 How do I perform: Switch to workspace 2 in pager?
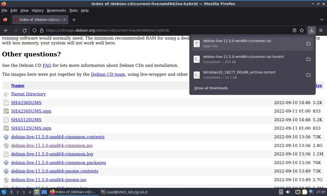click(17, 192)
